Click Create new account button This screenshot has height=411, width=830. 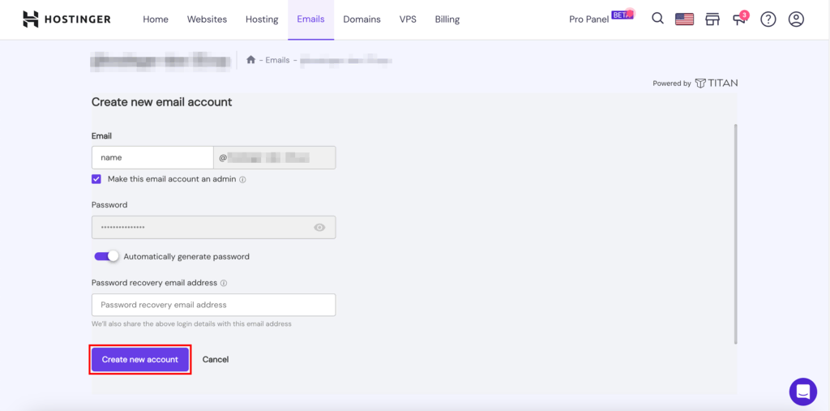(139, 359)
